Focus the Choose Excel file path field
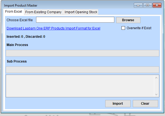This screenshot has width=165, height=116. point(75,20)
